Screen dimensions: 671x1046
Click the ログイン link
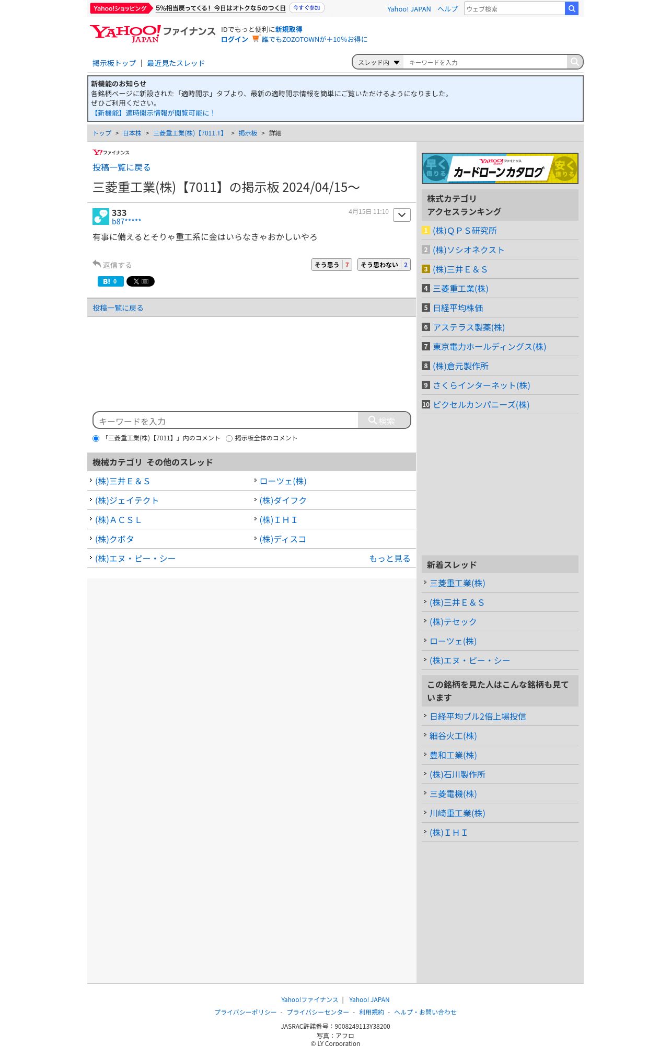click(234, 39)
